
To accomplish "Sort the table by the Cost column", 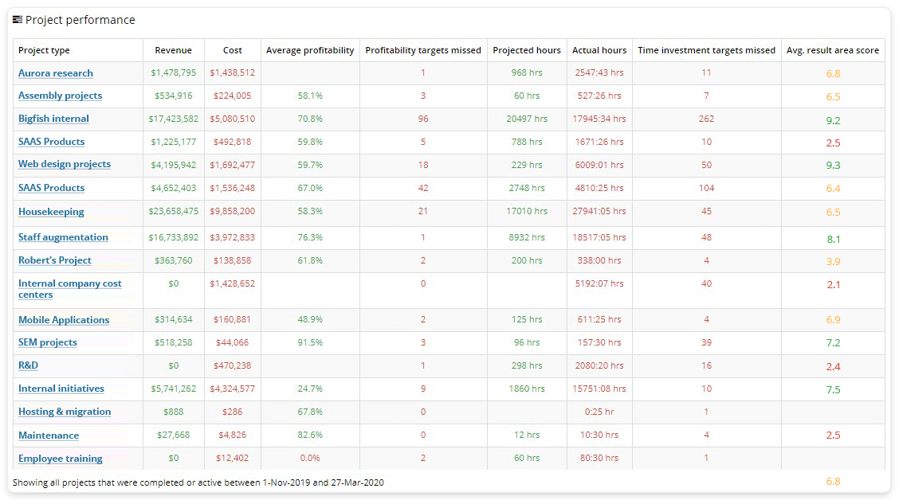I will click(231, 49).
